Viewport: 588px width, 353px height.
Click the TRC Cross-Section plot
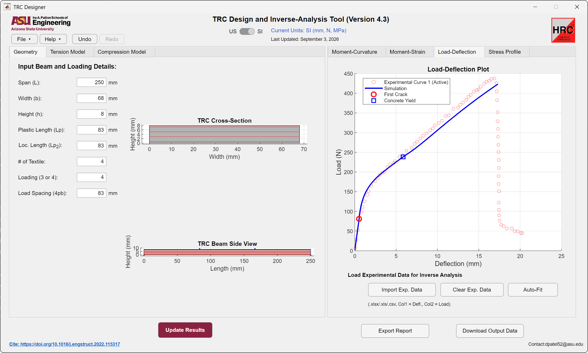tap(224, 134)
